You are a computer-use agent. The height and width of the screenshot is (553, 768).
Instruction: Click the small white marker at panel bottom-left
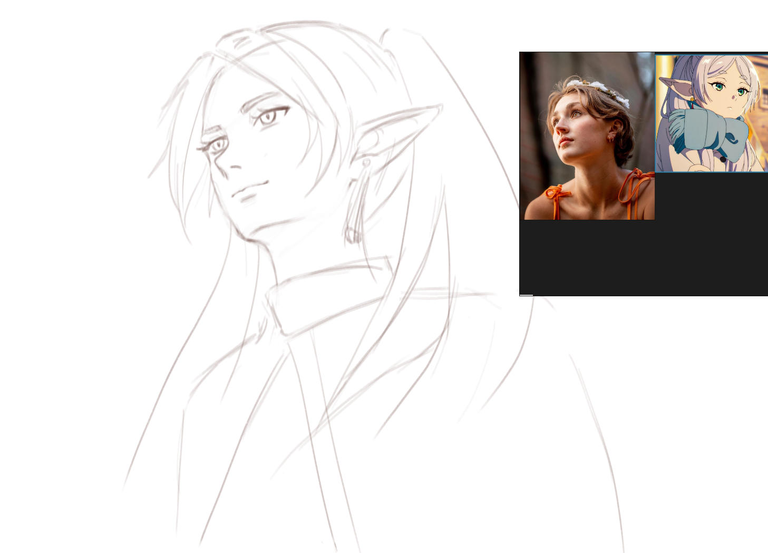[x=526, y=295]
